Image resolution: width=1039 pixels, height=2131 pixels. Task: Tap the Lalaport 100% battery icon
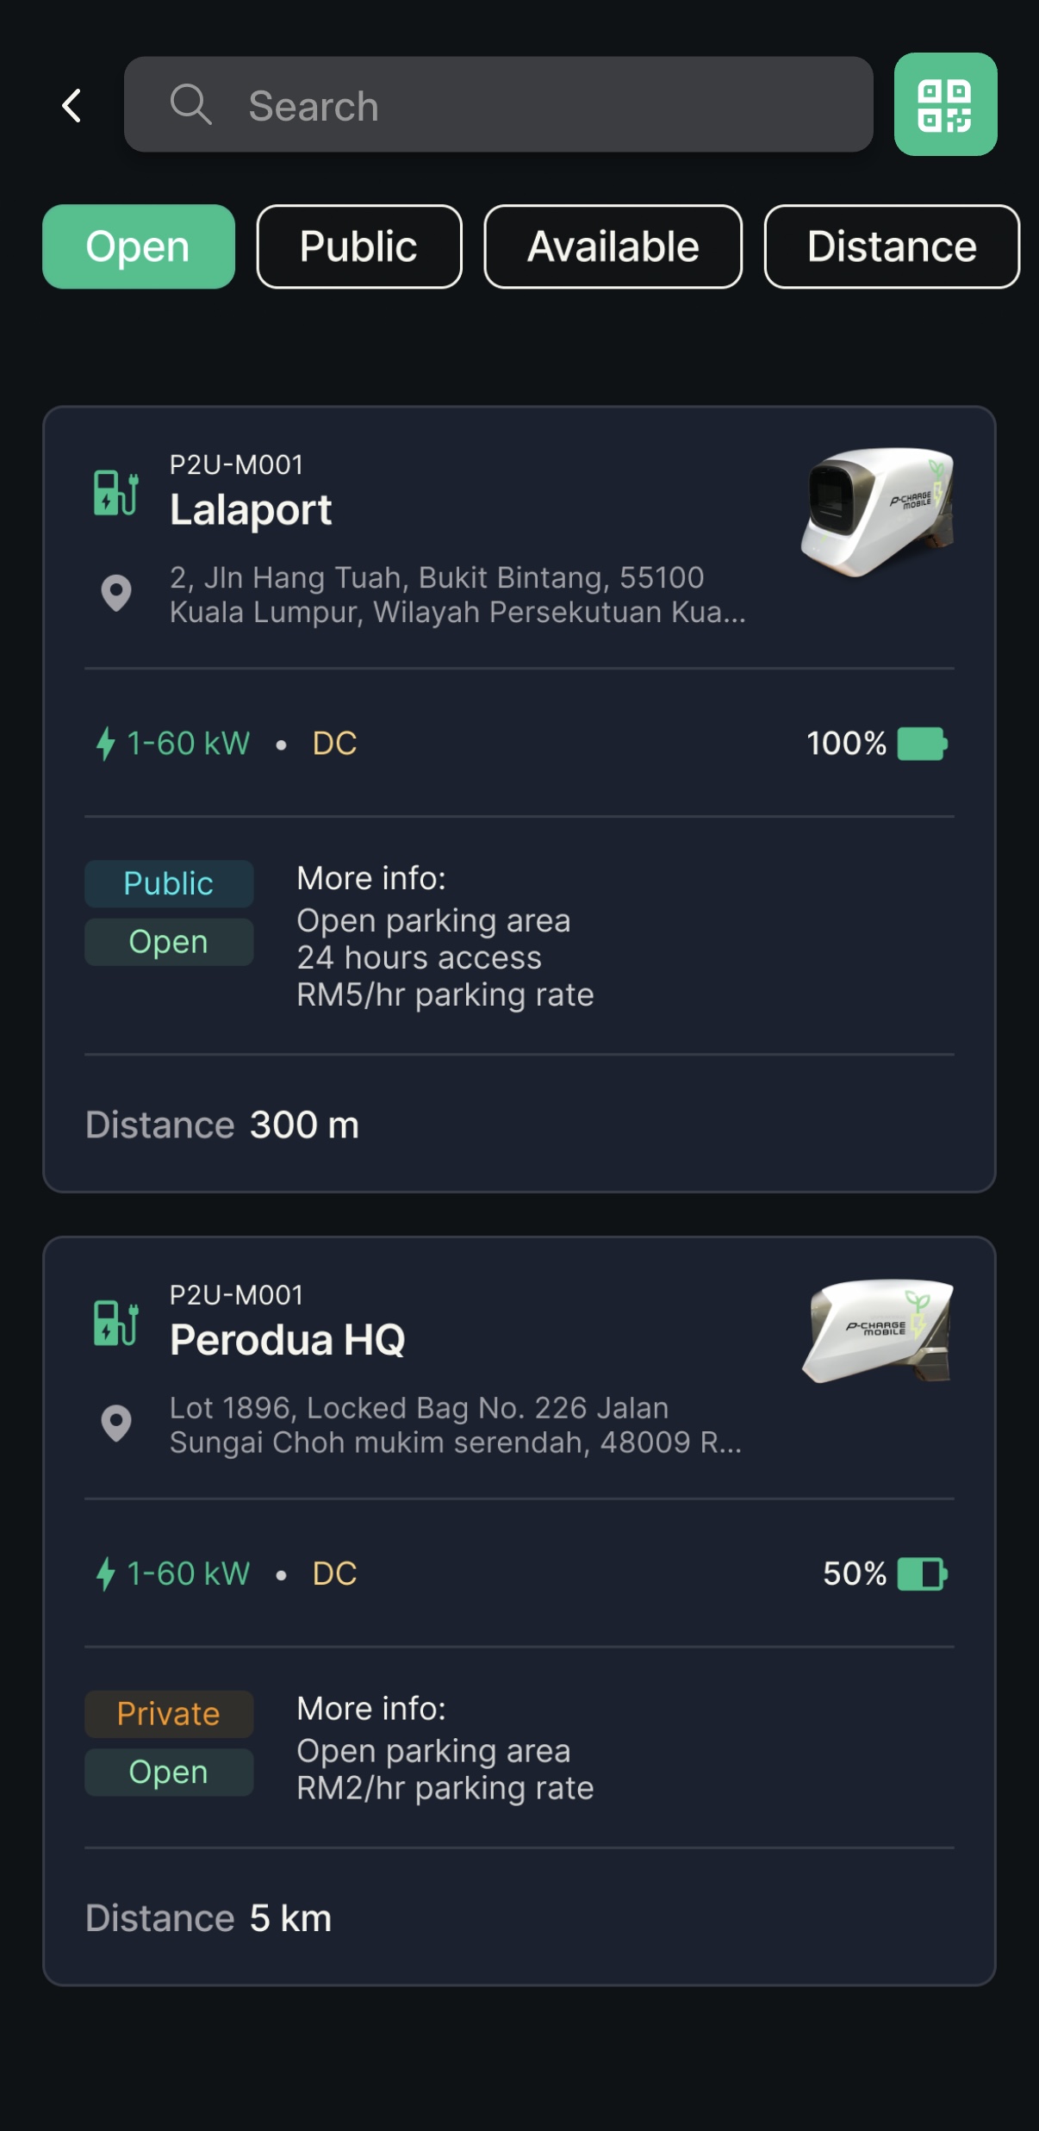coord(922,744)
